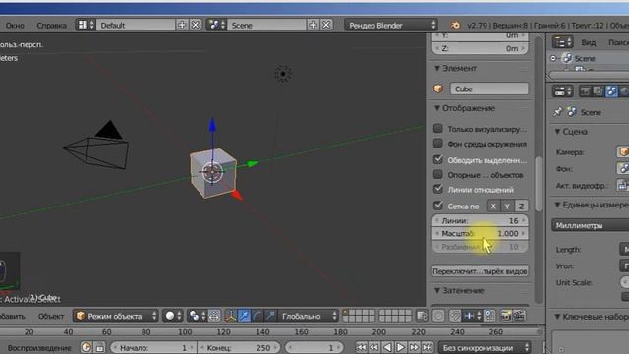Screen dimensions: 629x354
Task: Collapse the 'Сцена' panel in properties
Action: 557,132
